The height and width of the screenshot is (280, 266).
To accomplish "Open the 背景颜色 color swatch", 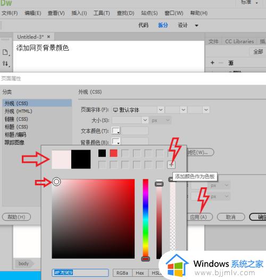I will coord(115,141).
